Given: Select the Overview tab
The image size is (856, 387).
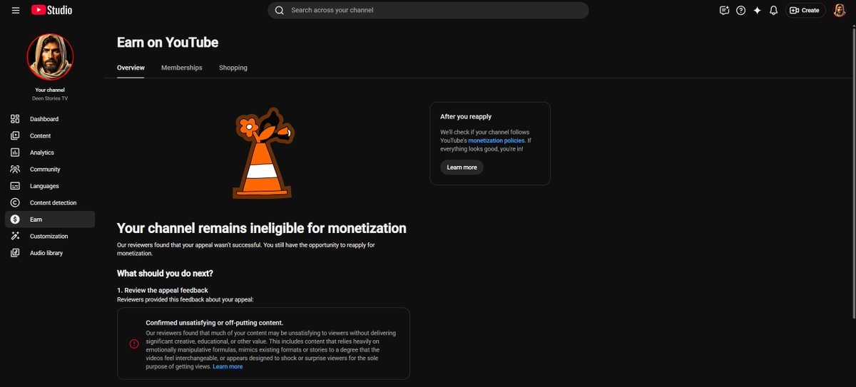Looking at the screenshot, I should pos(131,68).
